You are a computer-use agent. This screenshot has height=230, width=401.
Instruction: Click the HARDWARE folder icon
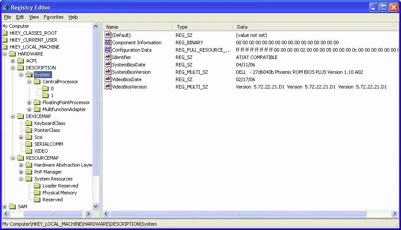pyautogui.click(x=13, y=54)
